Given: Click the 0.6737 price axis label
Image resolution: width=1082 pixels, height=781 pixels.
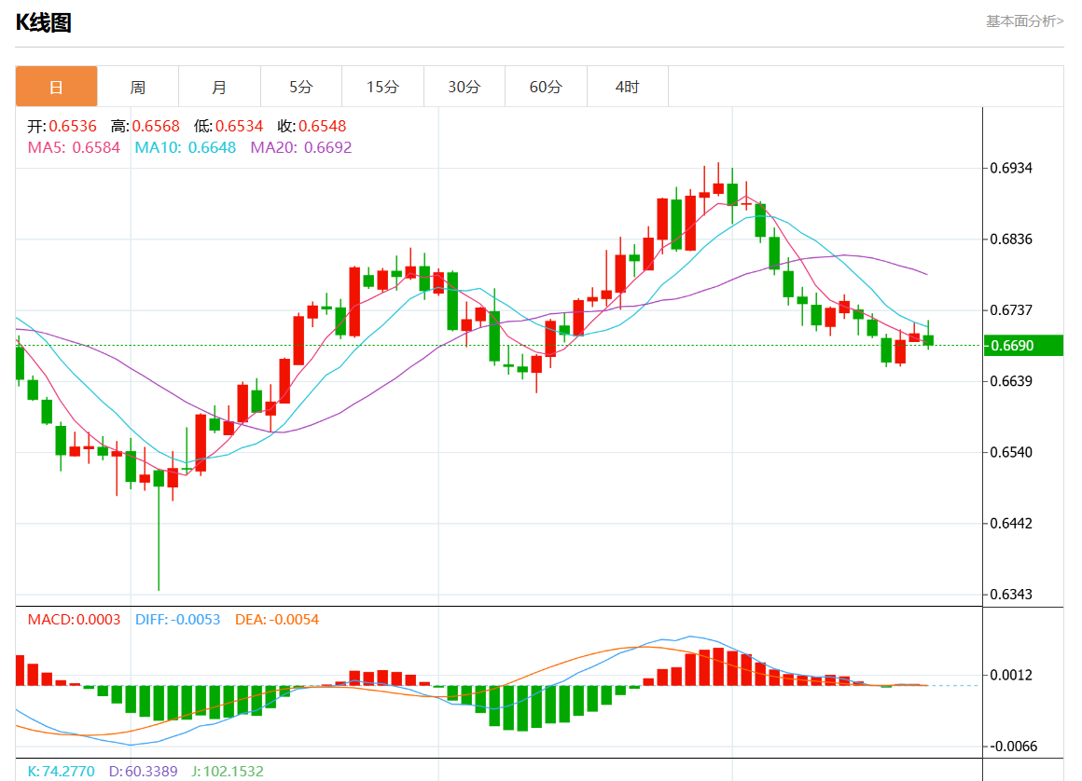Looking at the screenshot, I should click(x=1011, y=310).
